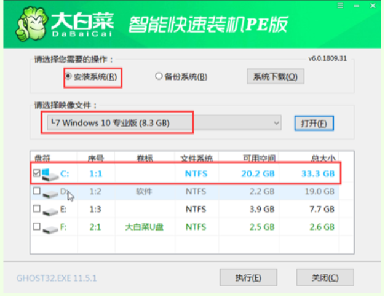
Task: Select the 大白菜U盘 volume label cell
Action: pyautogui.click(x=144, y=227)
